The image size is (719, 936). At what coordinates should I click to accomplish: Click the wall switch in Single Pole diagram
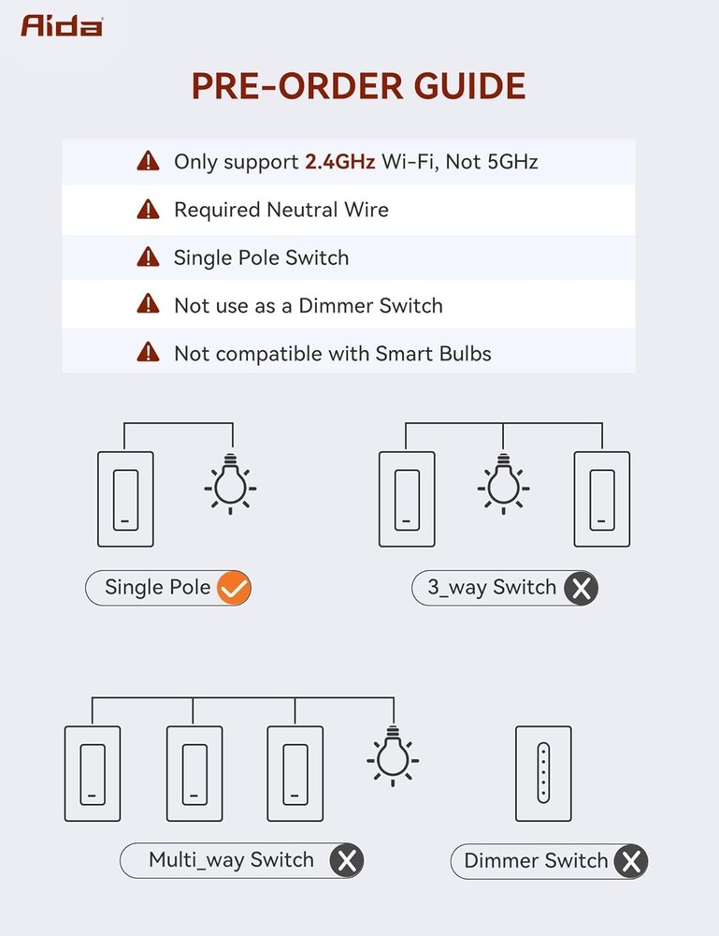coord(125,500)
